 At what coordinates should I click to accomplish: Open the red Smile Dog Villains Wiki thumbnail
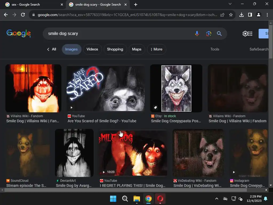(x=33, y=88)
